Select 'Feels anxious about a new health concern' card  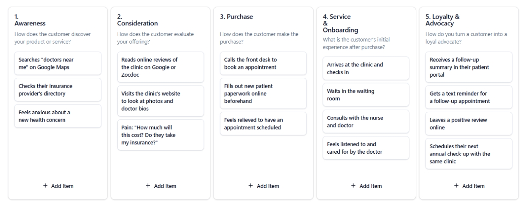pyautogui.click(x=58, y=116)
